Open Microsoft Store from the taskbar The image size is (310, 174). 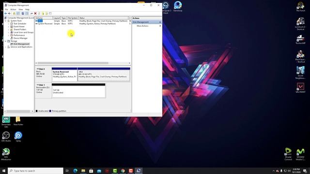91,171
